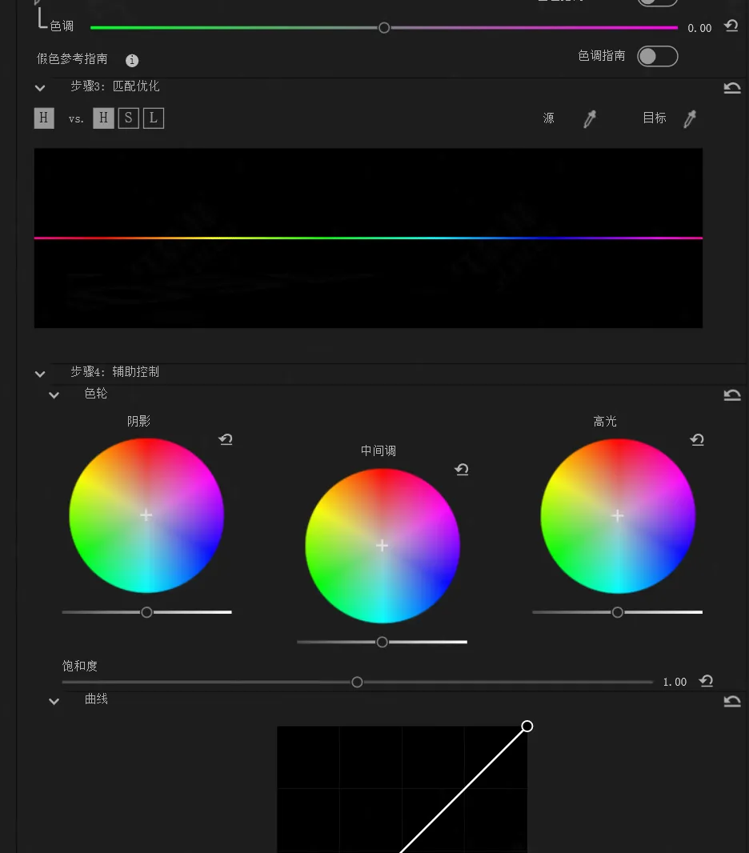Image resolution: width=749 pixels, height=853 pixels.
Task: Reset the 阴影 shadows color wheel
Action: coord(226,439)
